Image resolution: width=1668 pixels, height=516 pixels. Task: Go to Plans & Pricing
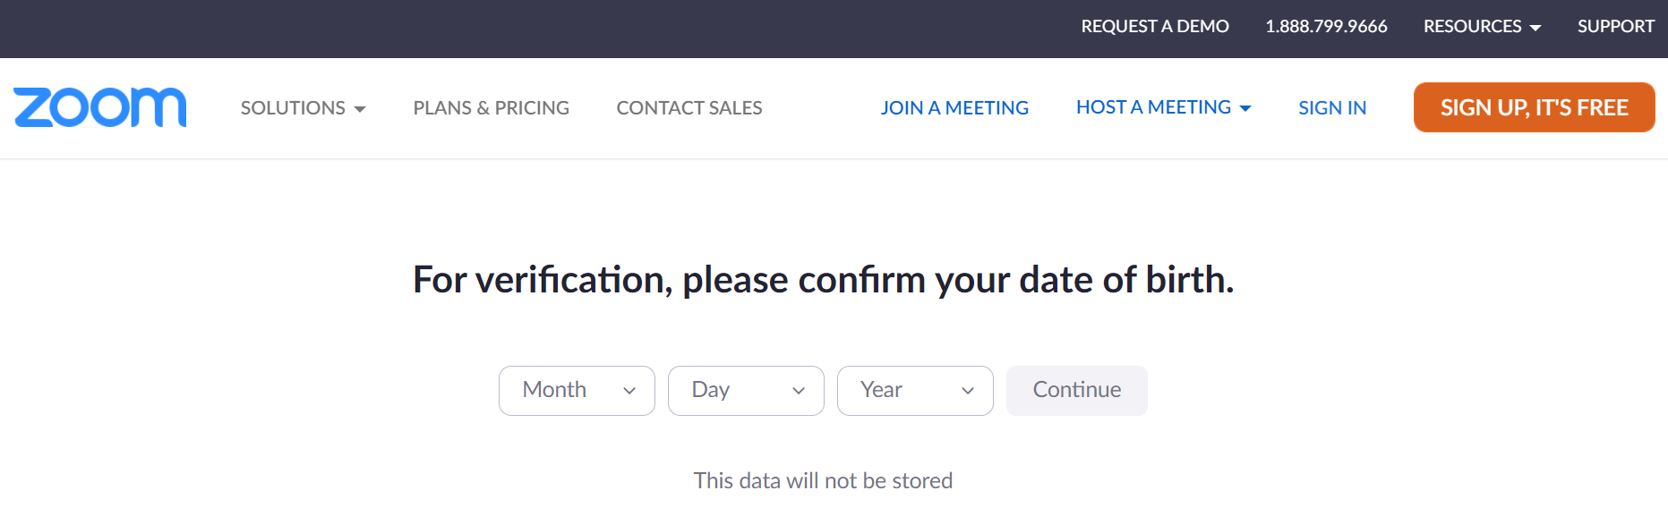(x=491, y=108)
